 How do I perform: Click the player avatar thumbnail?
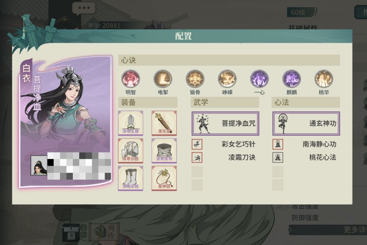click(39, 165)
